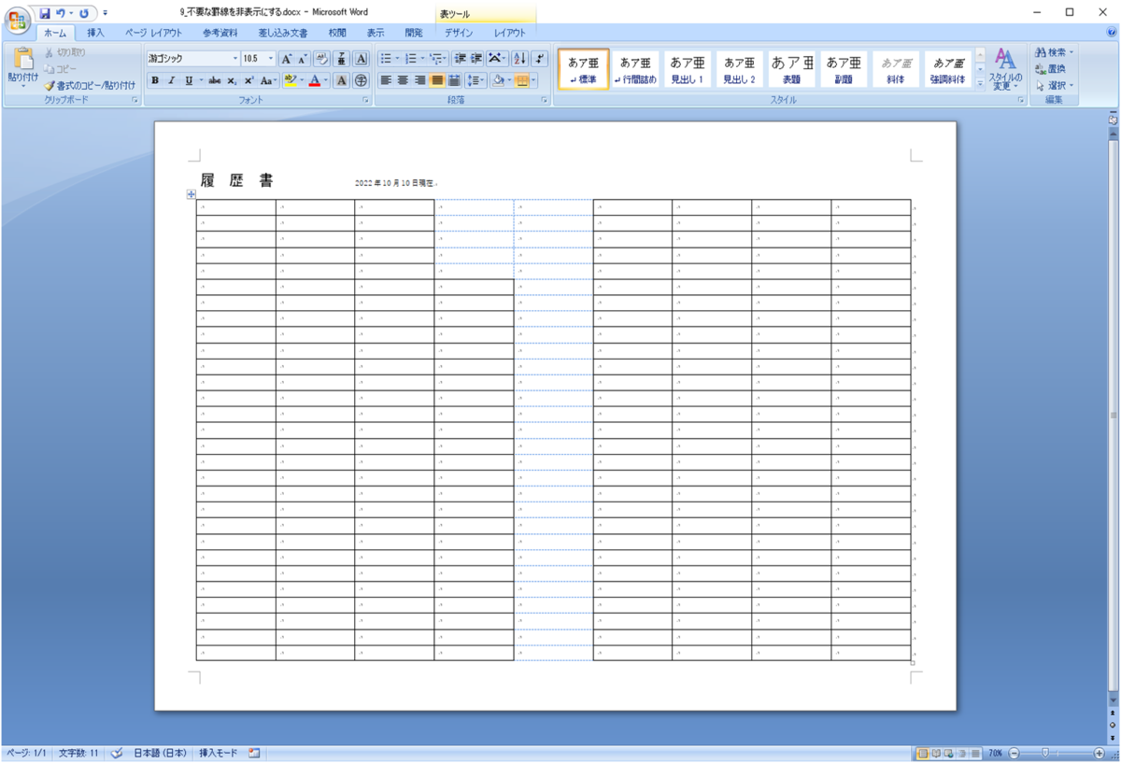Switch to the 校閲 tab

(337, 33)
